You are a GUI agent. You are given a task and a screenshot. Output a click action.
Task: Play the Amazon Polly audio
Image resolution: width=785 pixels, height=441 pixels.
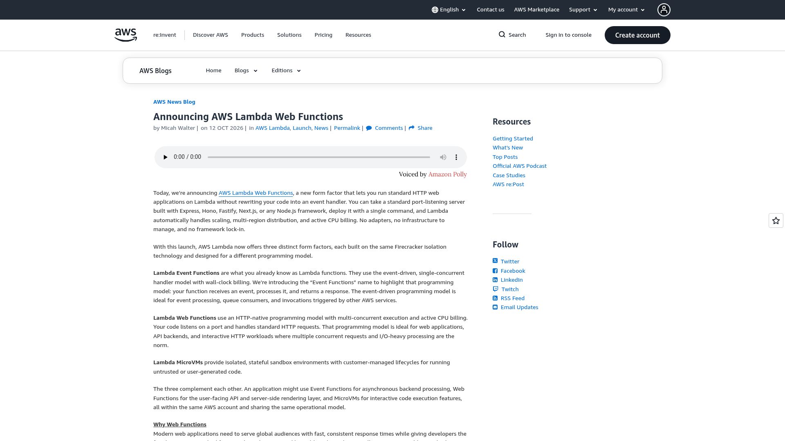pyautogui.click(x=165, y=157)
